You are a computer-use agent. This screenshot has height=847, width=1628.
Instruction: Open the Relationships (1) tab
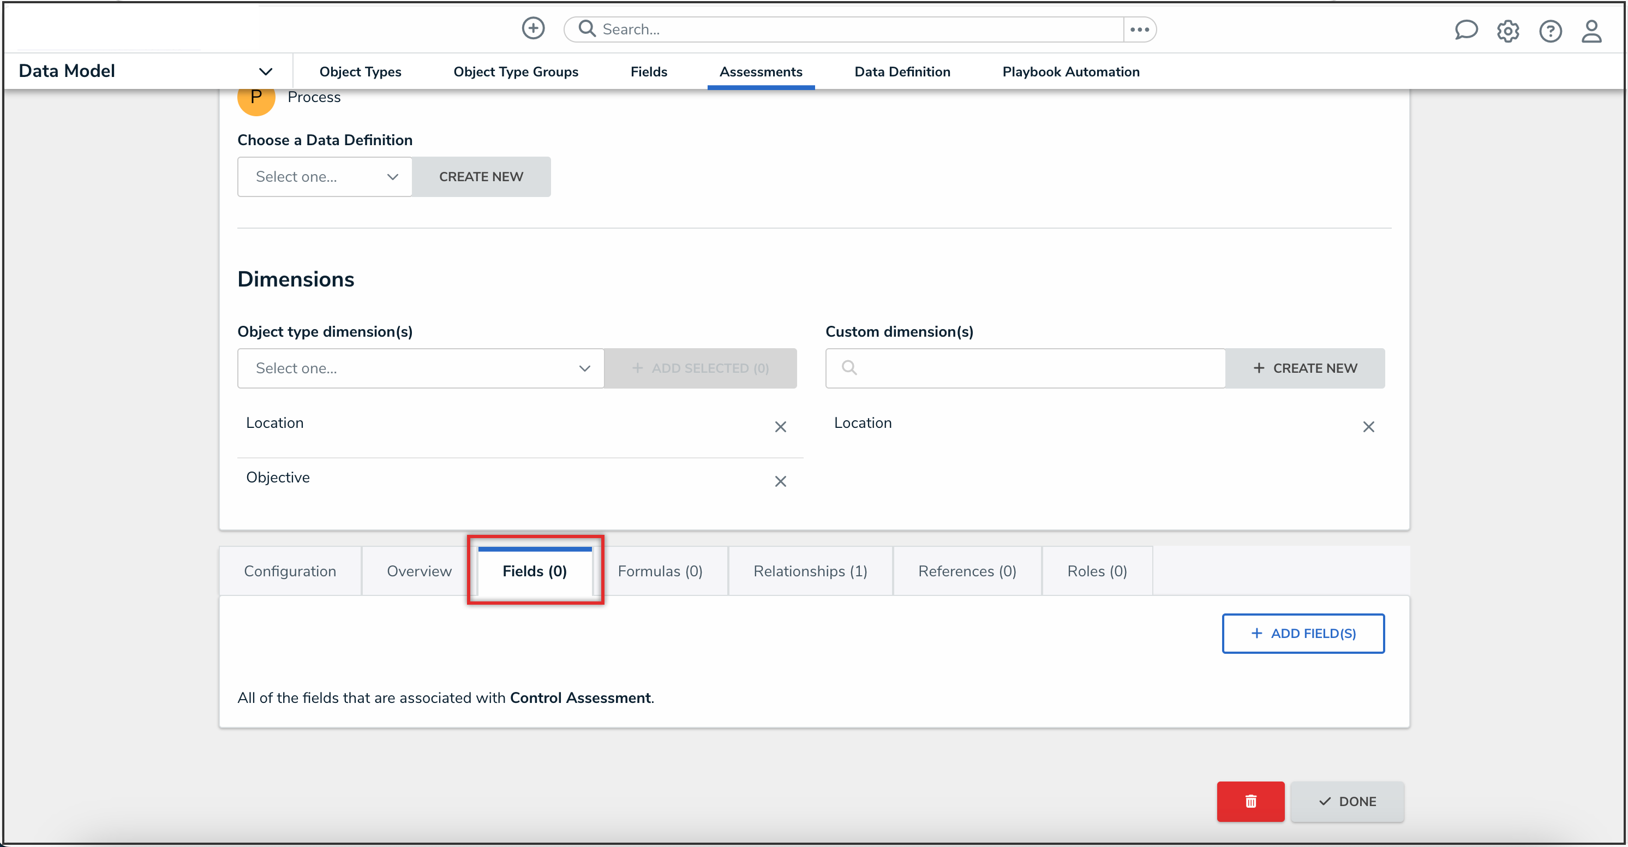[810, 571]
